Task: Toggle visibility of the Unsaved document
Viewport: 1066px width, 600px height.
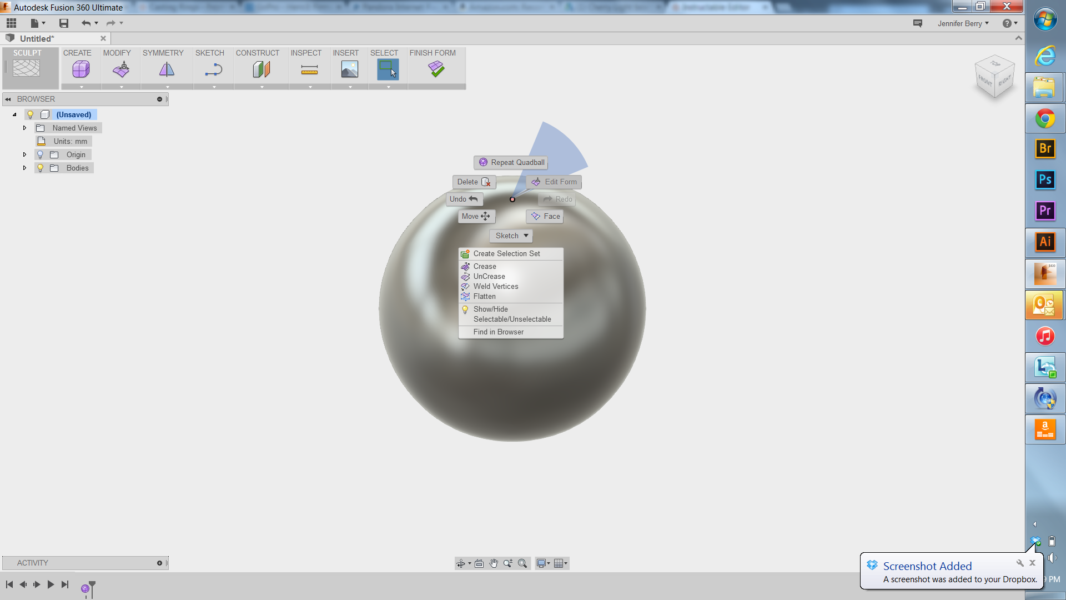Action: pos(31,114)
